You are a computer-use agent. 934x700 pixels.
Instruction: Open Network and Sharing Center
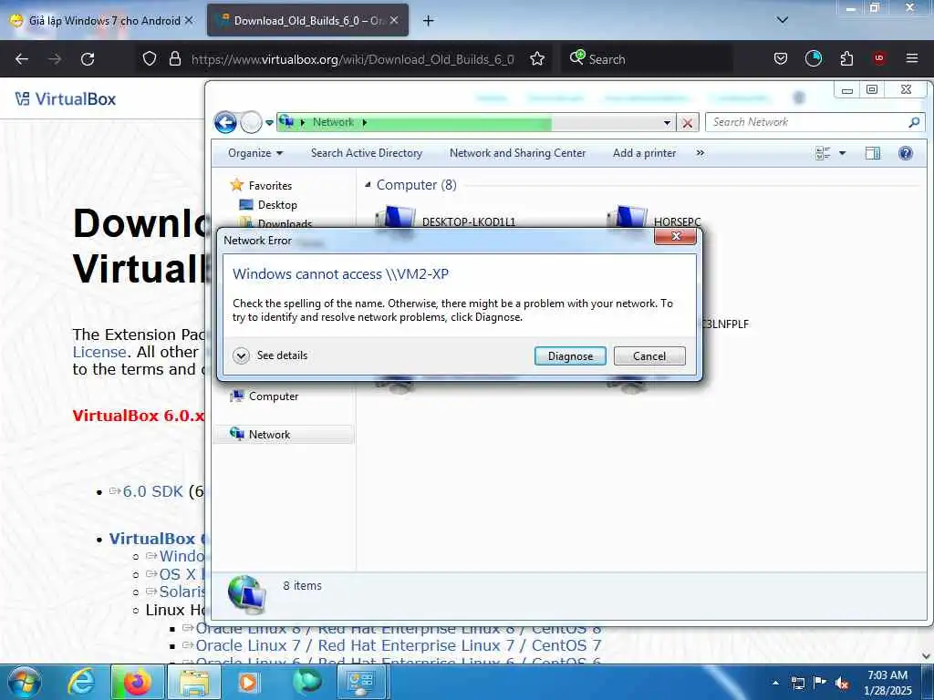[x=518, y=153]
